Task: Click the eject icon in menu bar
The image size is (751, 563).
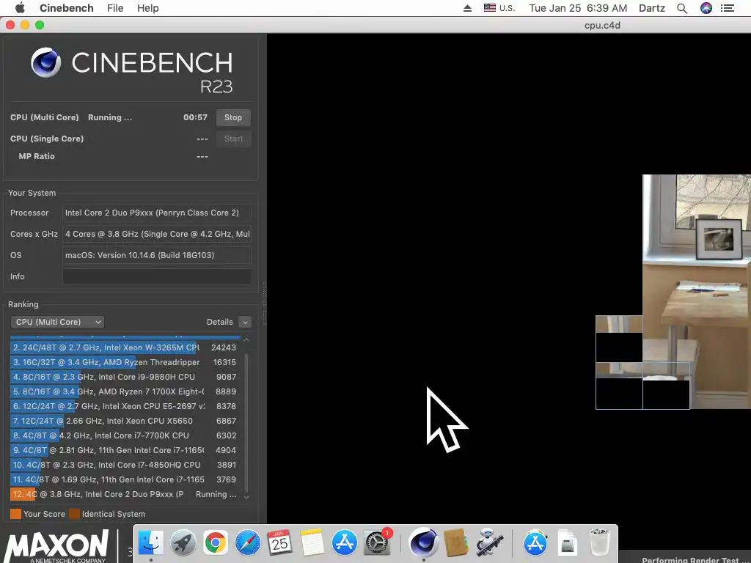Action: tap(467, 8)
